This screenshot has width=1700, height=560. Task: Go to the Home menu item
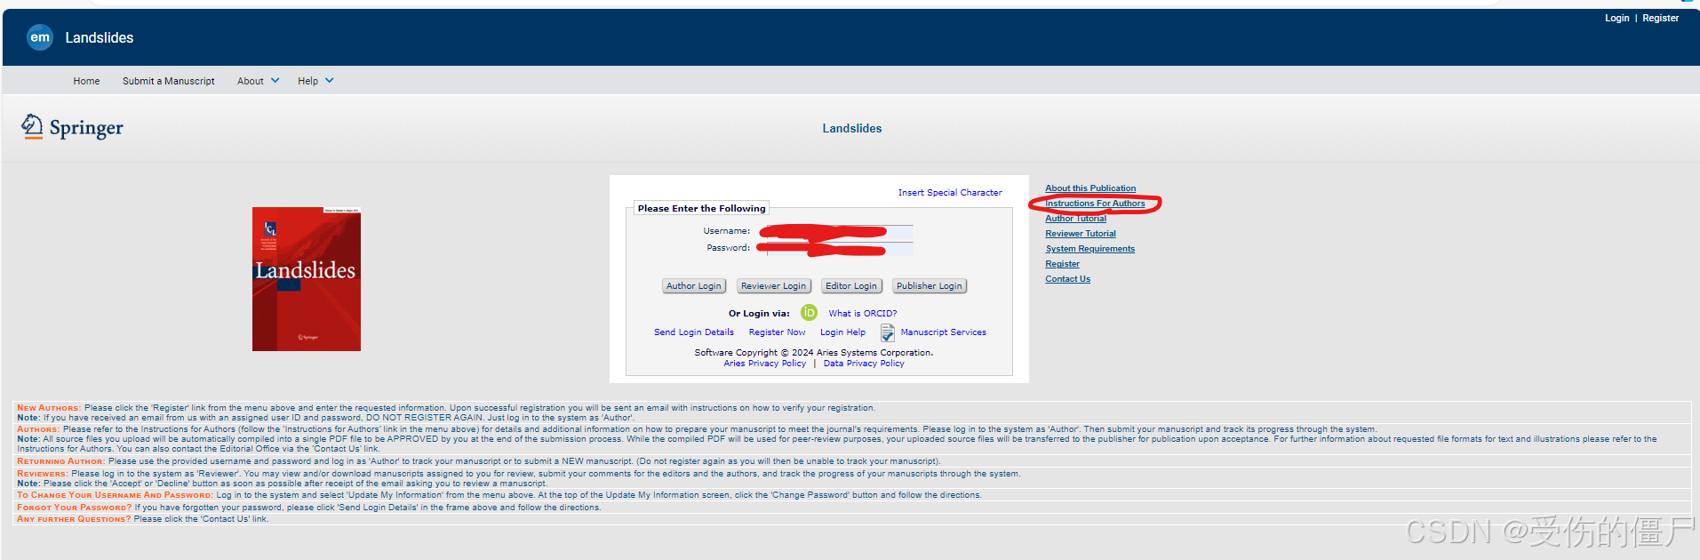coord(86,81)
